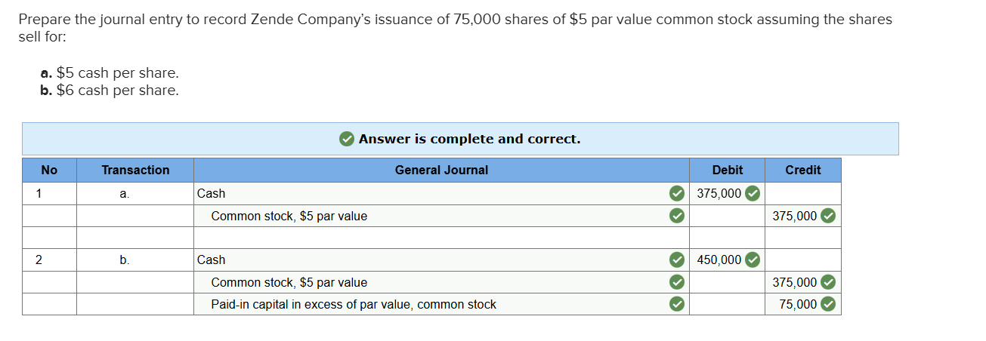Select the Cash account in transaction a

[212, 193]
